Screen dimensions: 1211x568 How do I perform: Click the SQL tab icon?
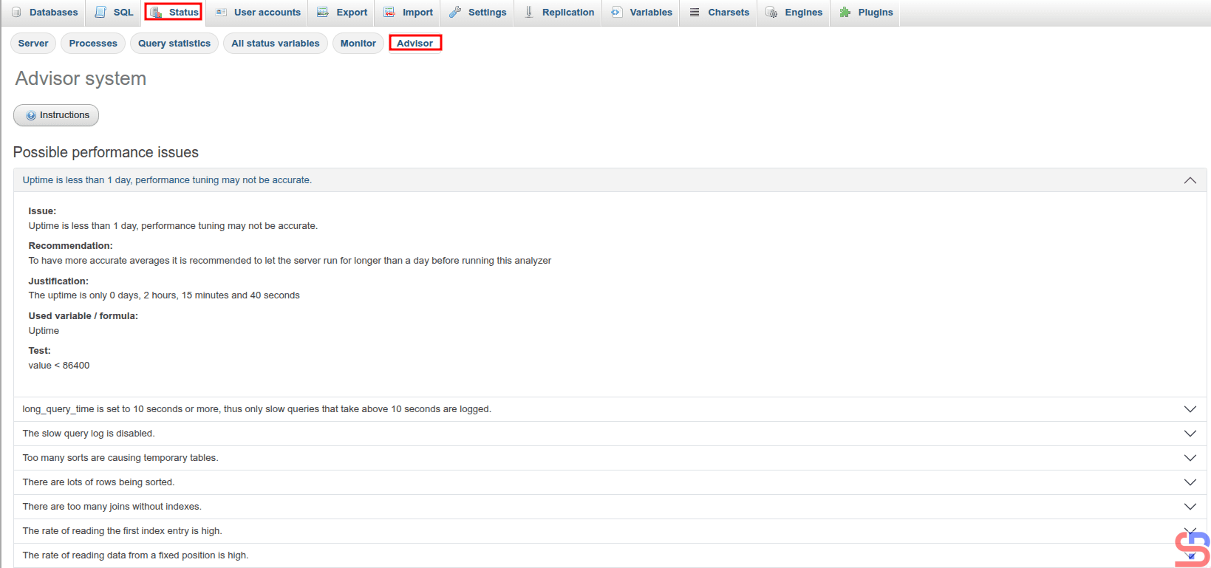100,13
